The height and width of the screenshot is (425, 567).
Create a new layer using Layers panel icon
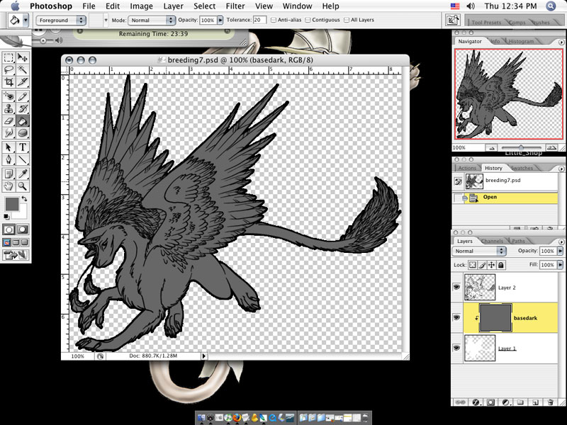point(536,402)
